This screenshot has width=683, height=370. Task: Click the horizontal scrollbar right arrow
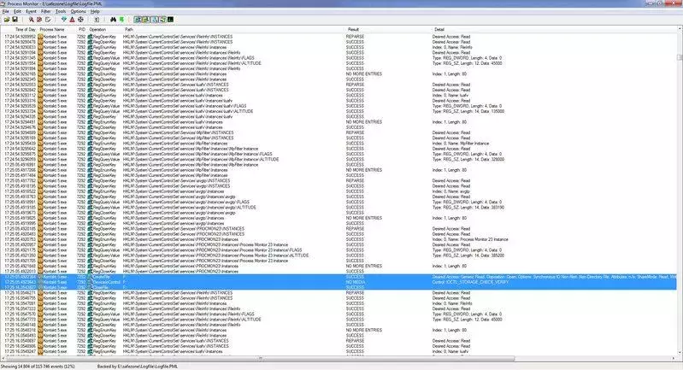coord(674,359)
